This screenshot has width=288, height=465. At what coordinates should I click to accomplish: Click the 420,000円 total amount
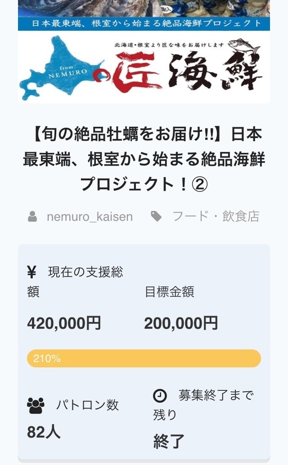(64, 323)
